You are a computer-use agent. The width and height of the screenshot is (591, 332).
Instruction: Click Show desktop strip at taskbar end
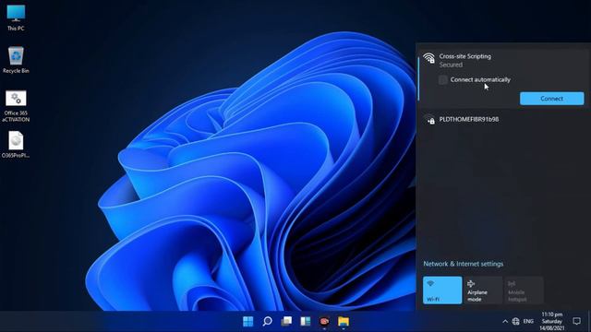(x=589, y=322)
